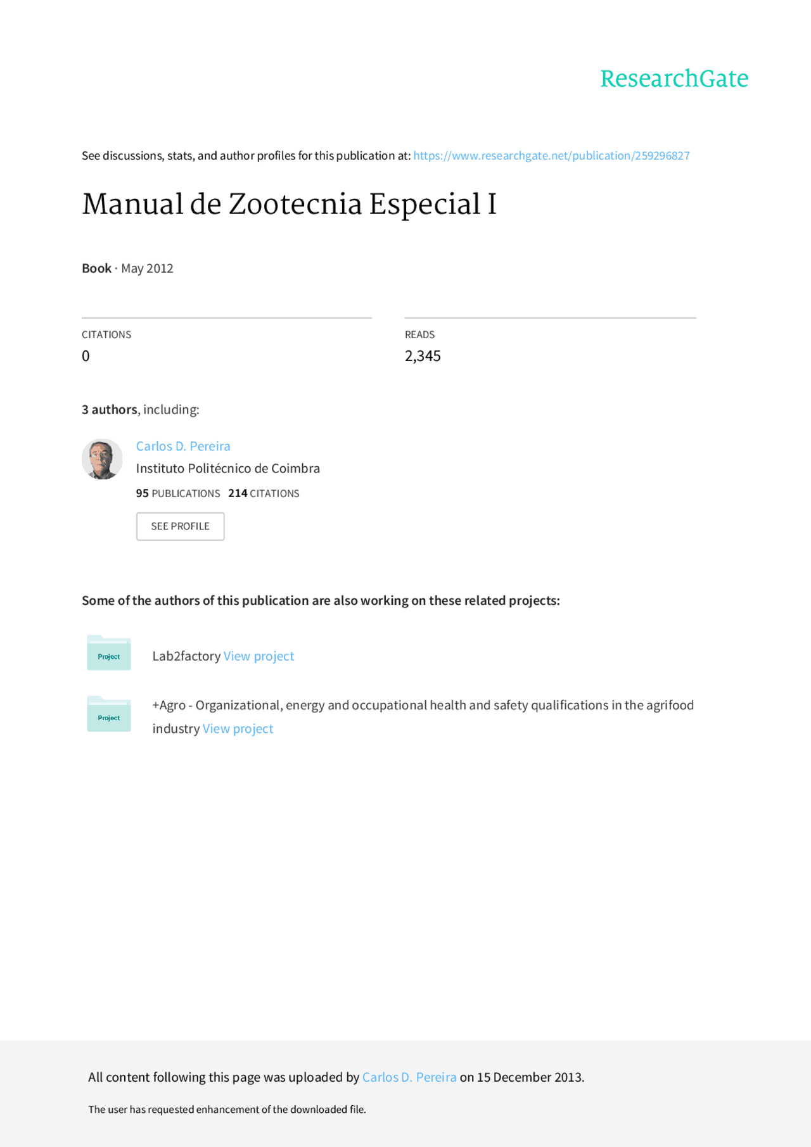Click the Reads count 2,345
Image resolution: width=811 pixels, height=1147 pixels.
point(423,356)
